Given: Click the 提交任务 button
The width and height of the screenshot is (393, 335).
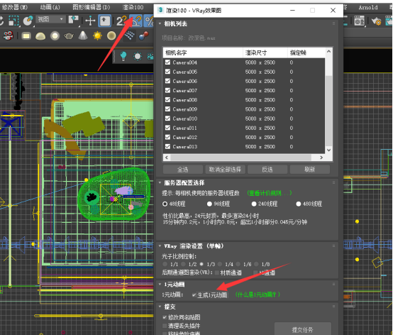Looking at the screenshot, I should tap(302, 329).
